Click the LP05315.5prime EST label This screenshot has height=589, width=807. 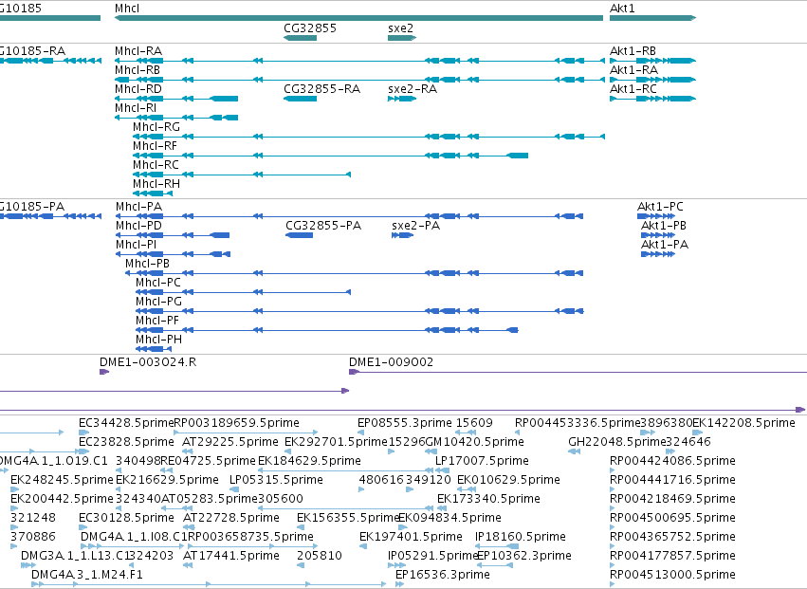coord(276,480)
